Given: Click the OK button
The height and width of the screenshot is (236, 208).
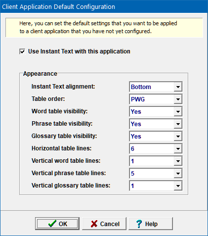Looking at the screenshot, I should click(57, 224).
